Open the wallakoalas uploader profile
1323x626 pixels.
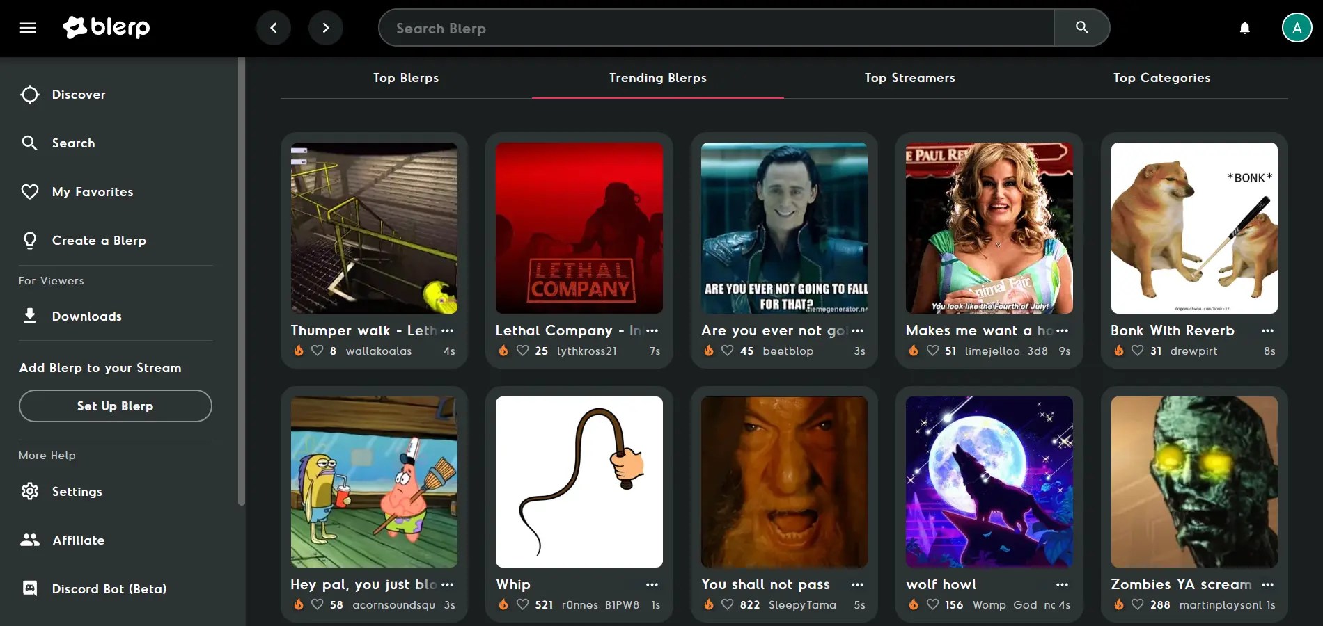tap(379, 351)
